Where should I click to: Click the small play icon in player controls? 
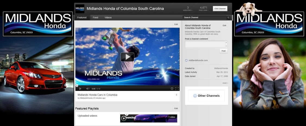pos(80,89)
